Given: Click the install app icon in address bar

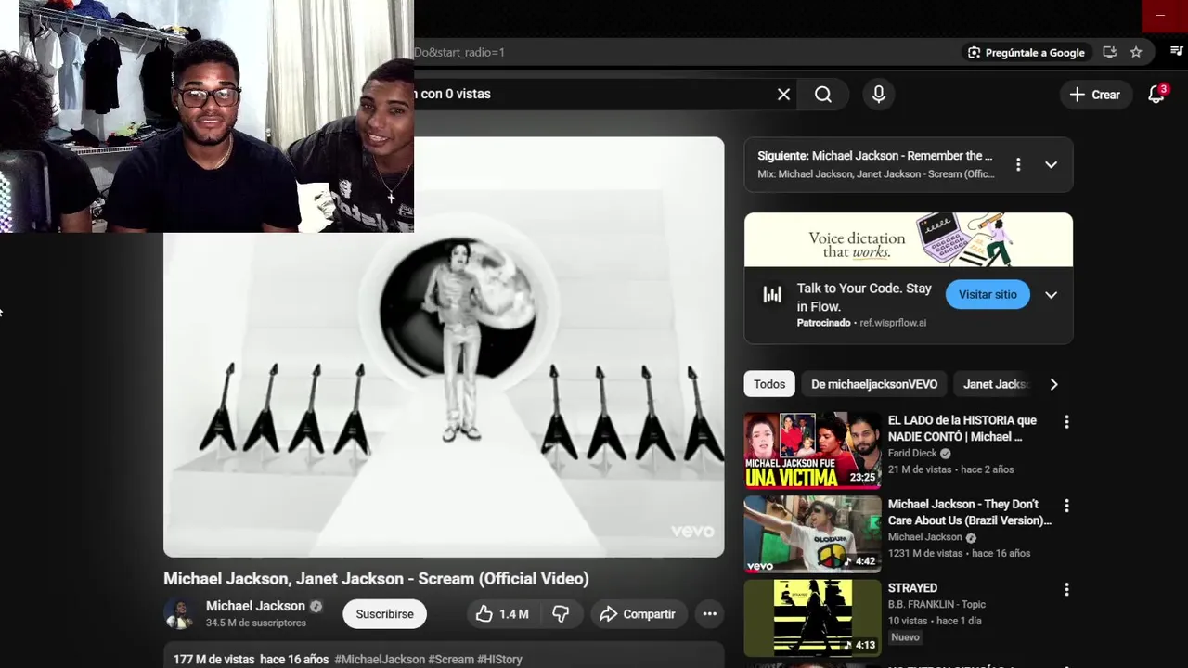Looking at the screenshot, I should (x=1109, y=52).
